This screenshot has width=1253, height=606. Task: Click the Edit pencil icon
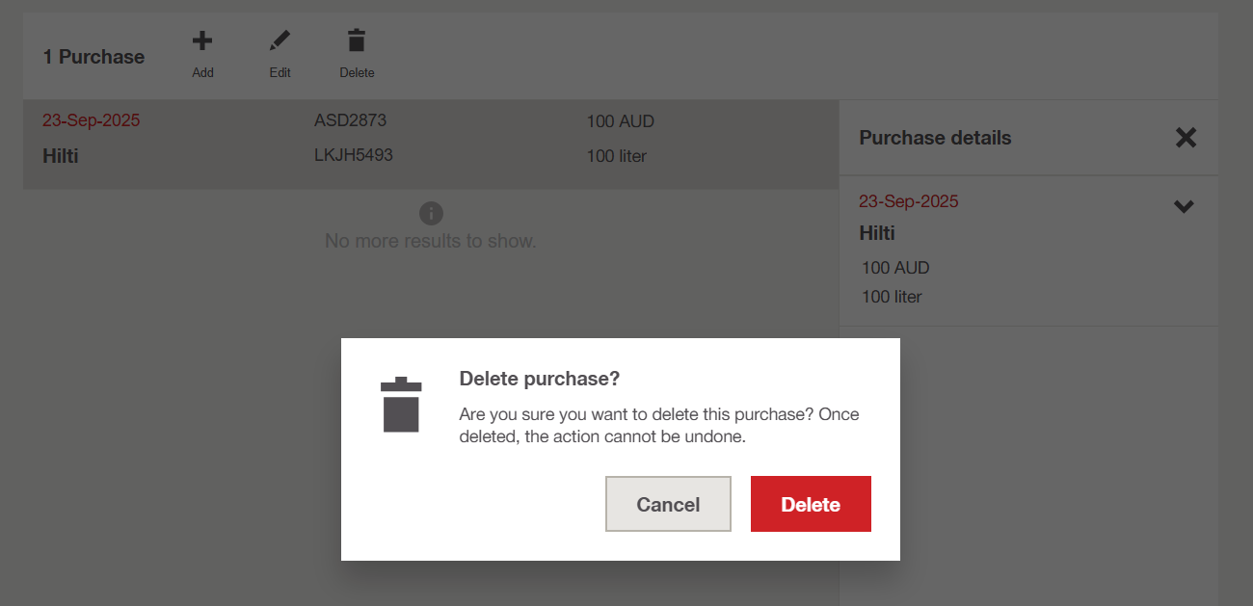280,41
